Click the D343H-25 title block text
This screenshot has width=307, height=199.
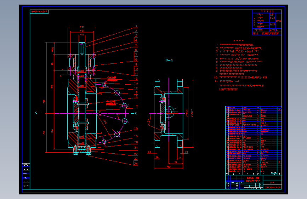point(253,178)
